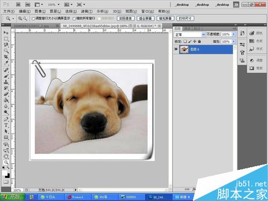Screen dimensions: 268x201
Task: Open the zoom tool preset picker arrow
Action: tap(13, 18)
